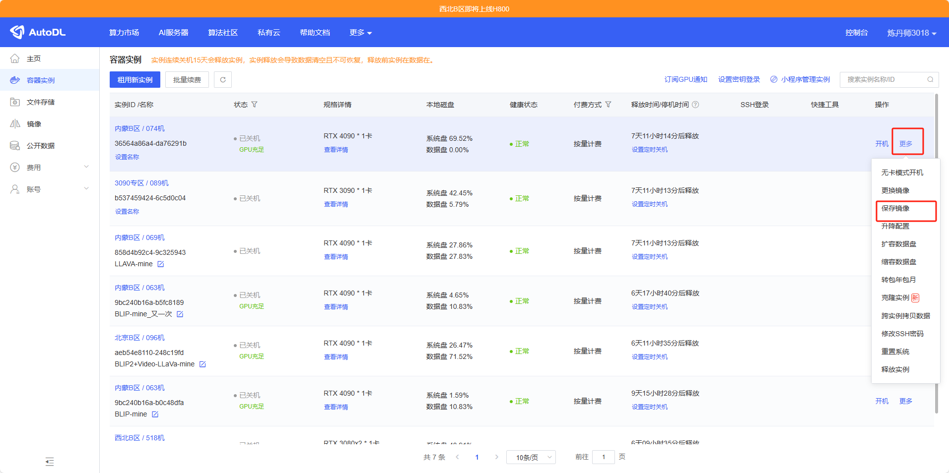This screenshot has width=949, height=473.
Task: Choose 缩容数据盘 menu entry
Action: point(898,262)
